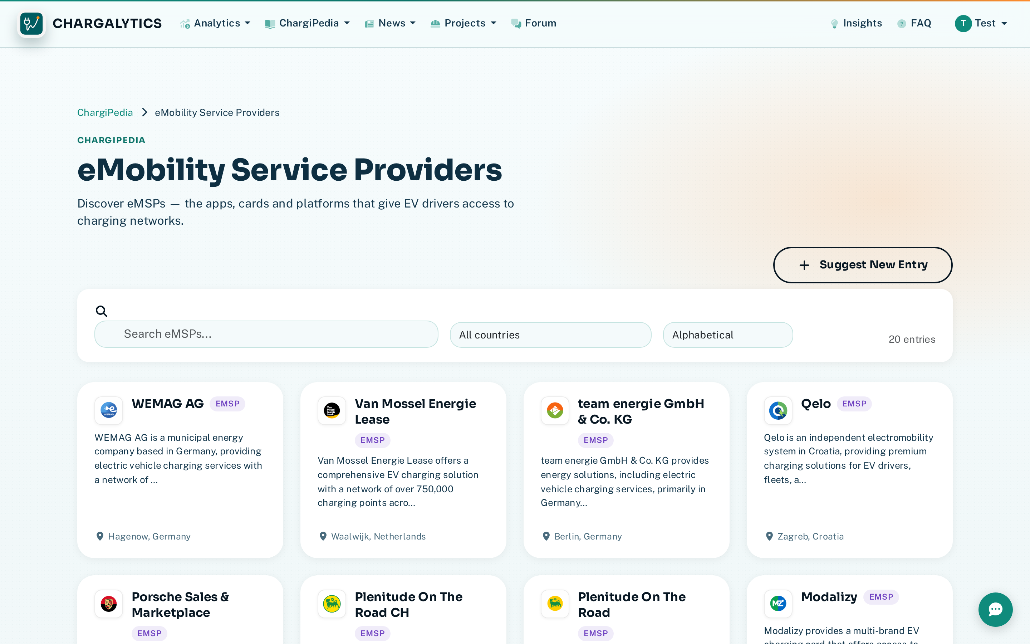
Task: Open the Forum menu item
Action: tap(534, 23)
